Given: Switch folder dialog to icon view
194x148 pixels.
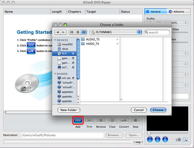Looking at the screenshot, I should pos(72,32).
